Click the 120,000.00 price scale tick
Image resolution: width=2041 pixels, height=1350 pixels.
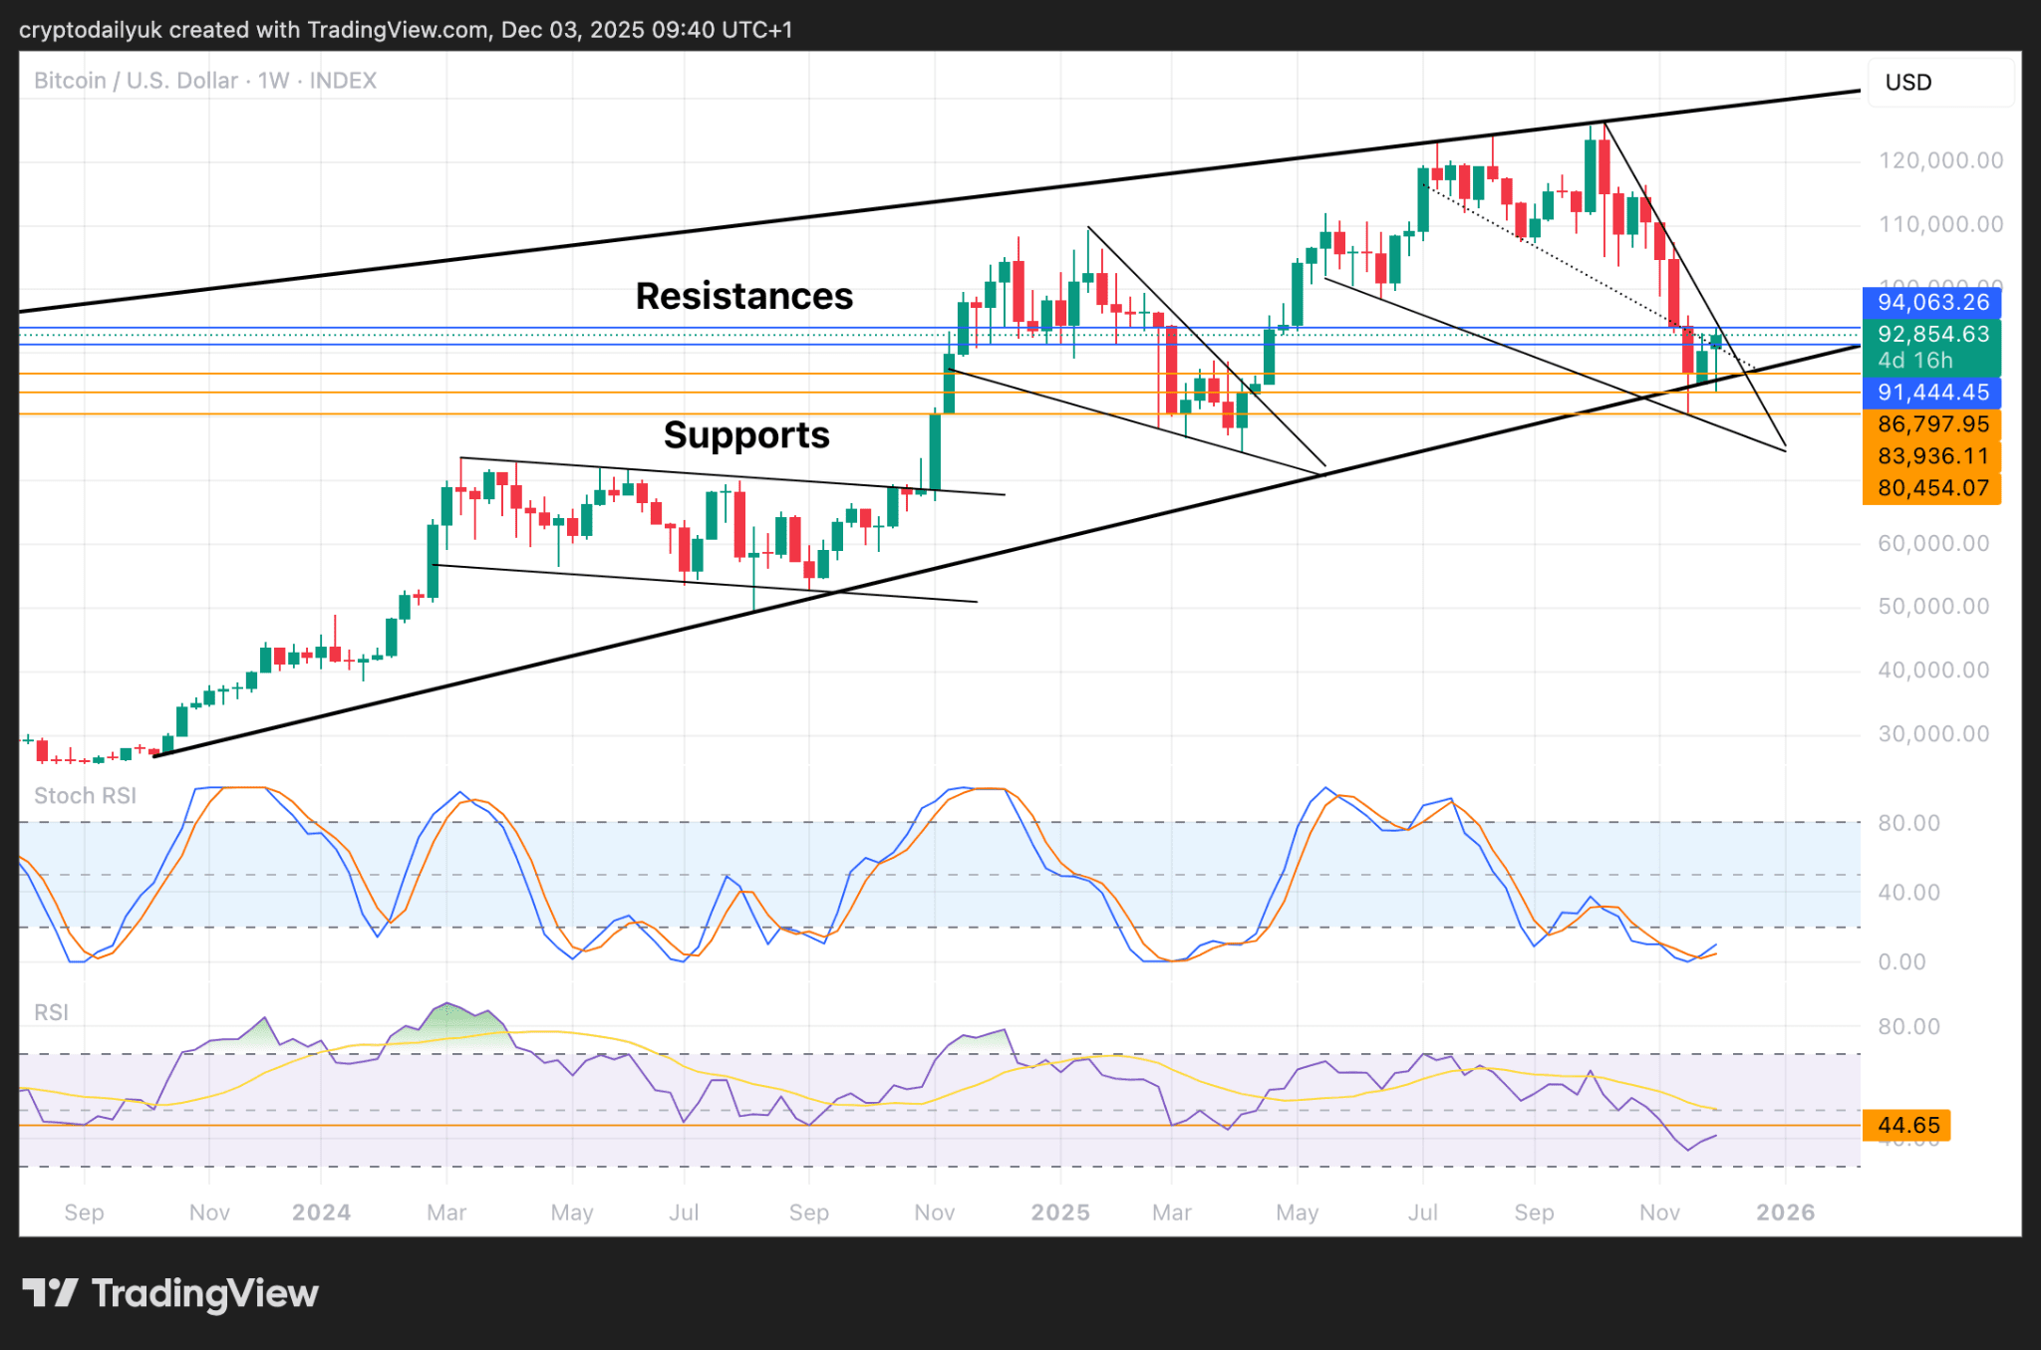(1939, 160)
